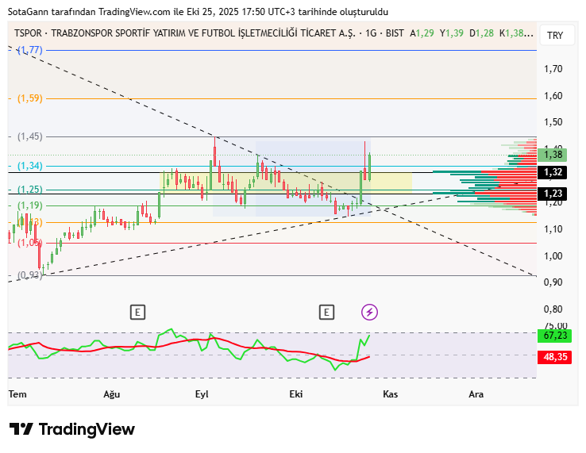Click the Eki month label
586x453 pixels.
pyautogui.click(x=296, y=394)
